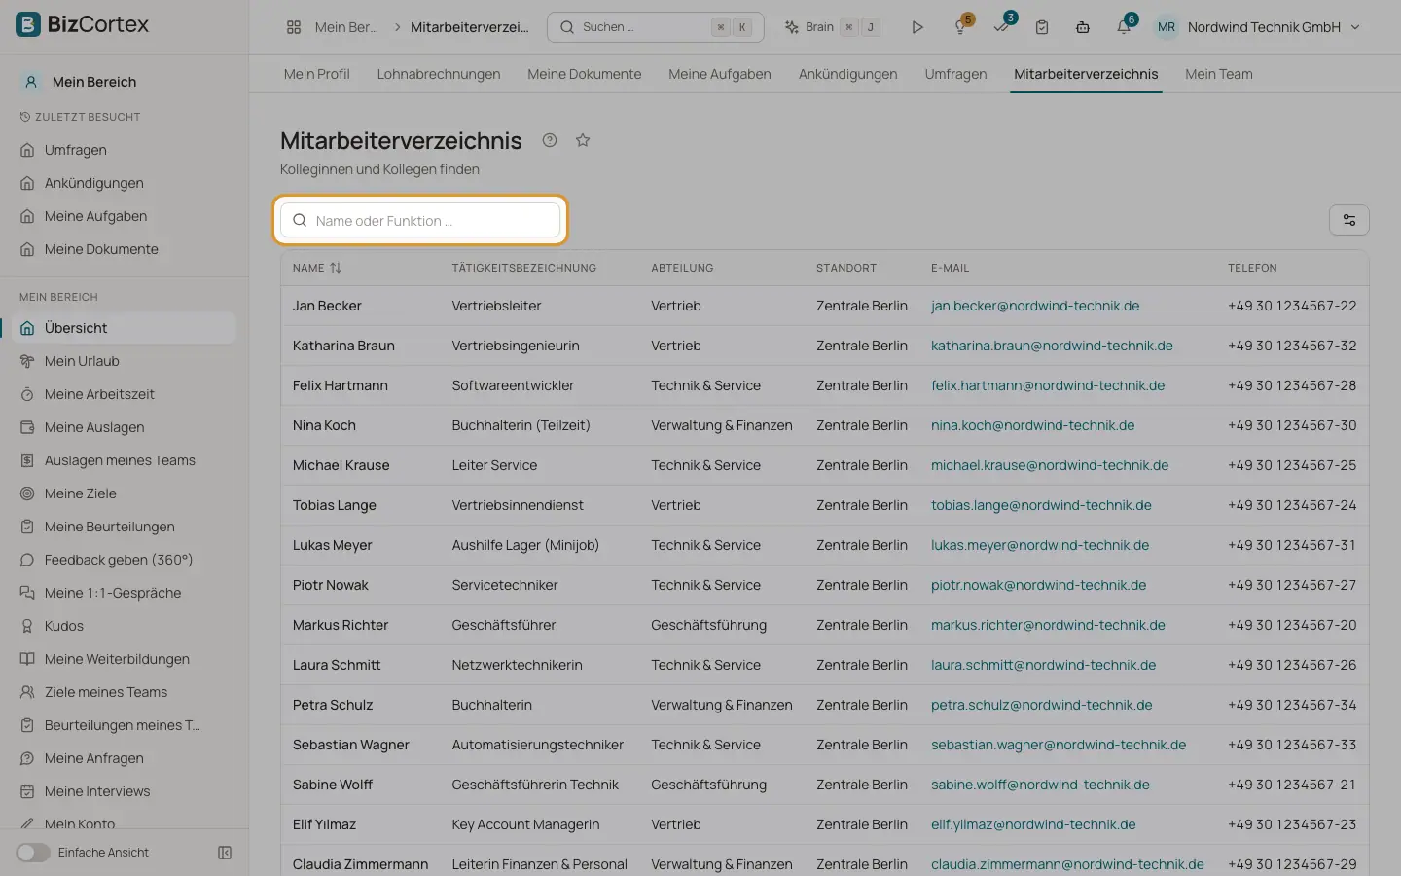Viewport: 1401px width, 876px height.
Task: Click the markus.richter@nordwind-technik.de email link
Action: point(1048,625)
